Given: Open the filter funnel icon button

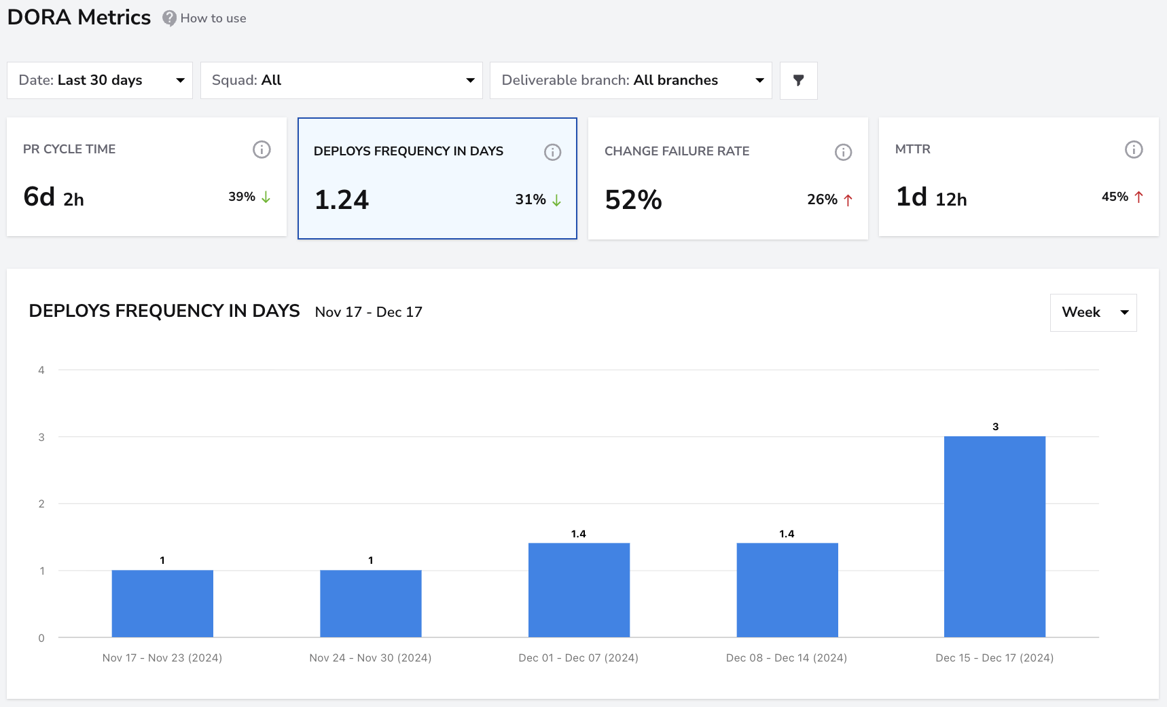Looking at the screenshot, I should (799, 81).
